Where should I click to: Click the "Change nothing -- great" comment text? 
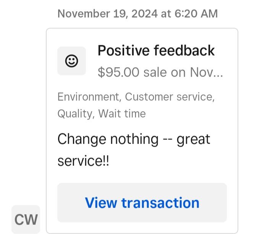pos(134,139)
